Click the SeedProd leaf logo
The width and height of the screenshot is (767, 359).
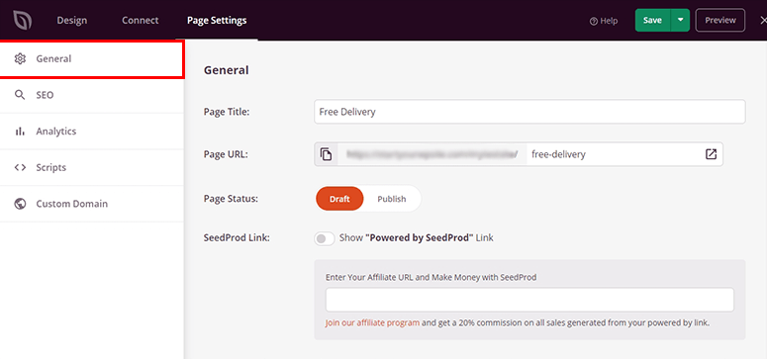pos(22,20)
